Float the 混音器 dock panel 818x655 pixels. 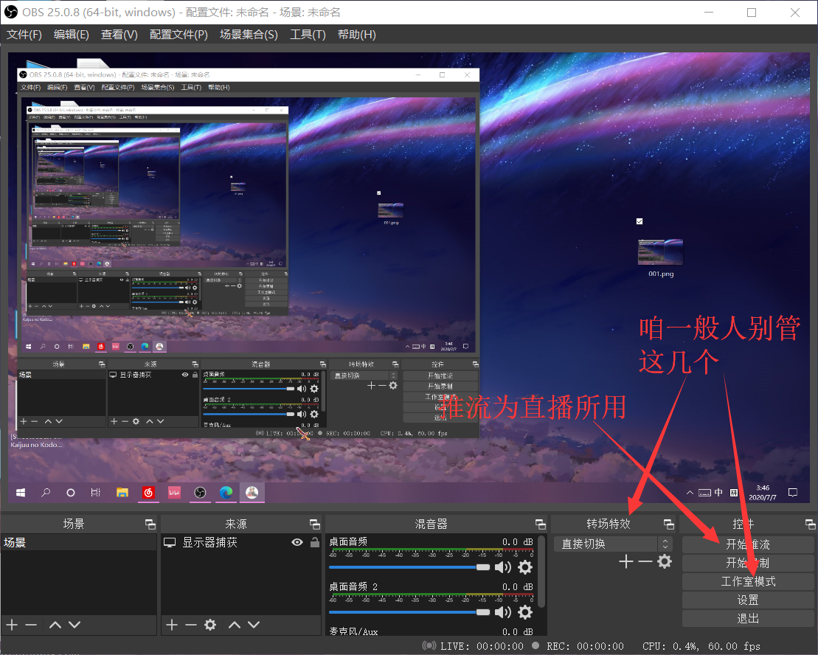tap(541, 524)
